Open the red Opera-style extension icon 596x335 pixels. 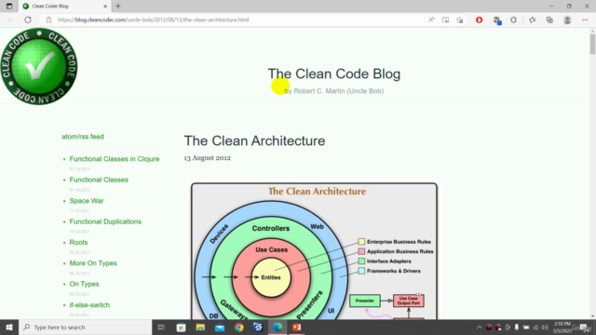click(479, 20)
